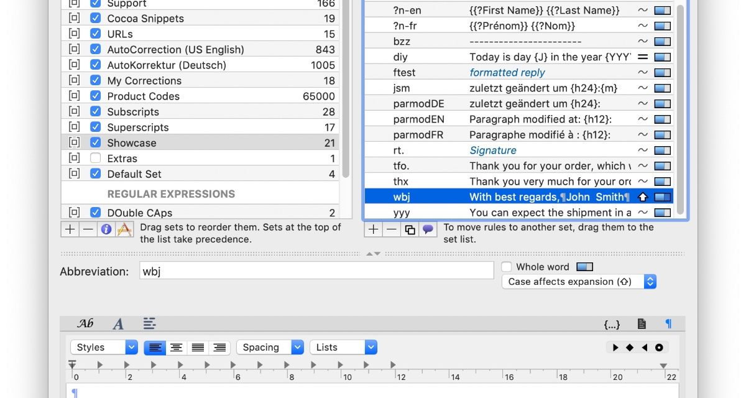The width and height of the screenshot is (746, 398).
Task: Enable the Extras set checkbox
Action: pos(95,159)
